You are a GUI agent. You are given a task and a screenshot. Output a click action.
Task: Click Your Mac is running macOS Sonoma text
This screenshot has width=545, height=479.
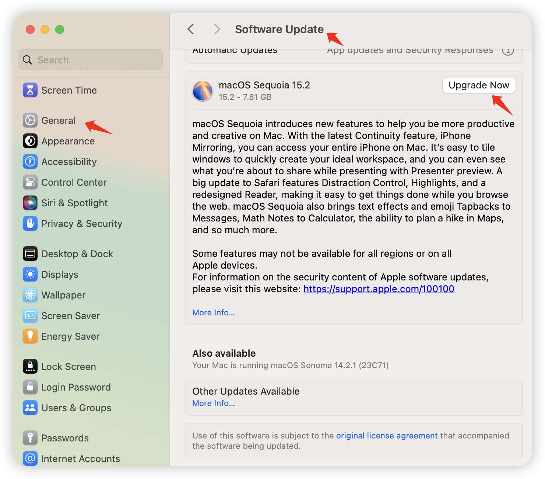click(291, 365)
